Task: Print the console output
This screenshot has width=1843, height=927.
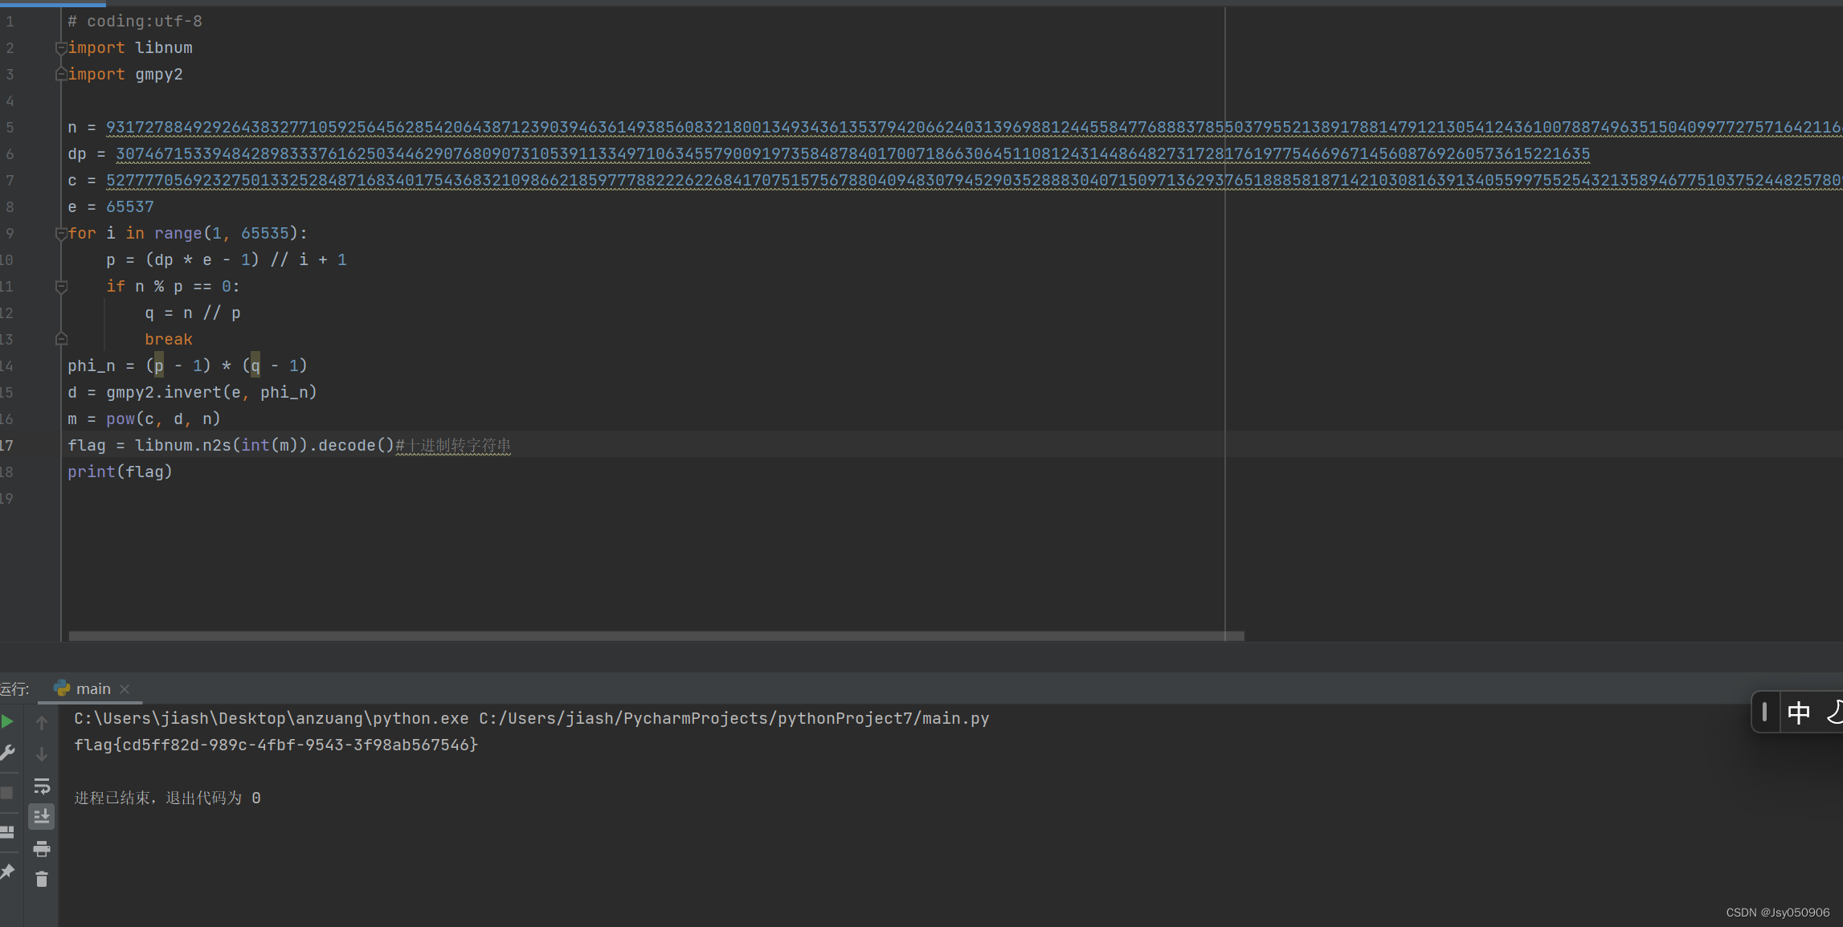Action: 42,848
